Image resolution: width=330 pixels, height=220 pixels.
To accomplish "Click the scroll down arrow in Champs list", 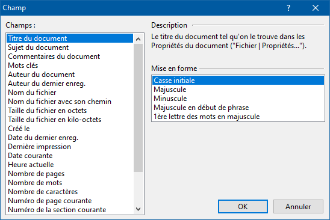I will pos(139,209).
